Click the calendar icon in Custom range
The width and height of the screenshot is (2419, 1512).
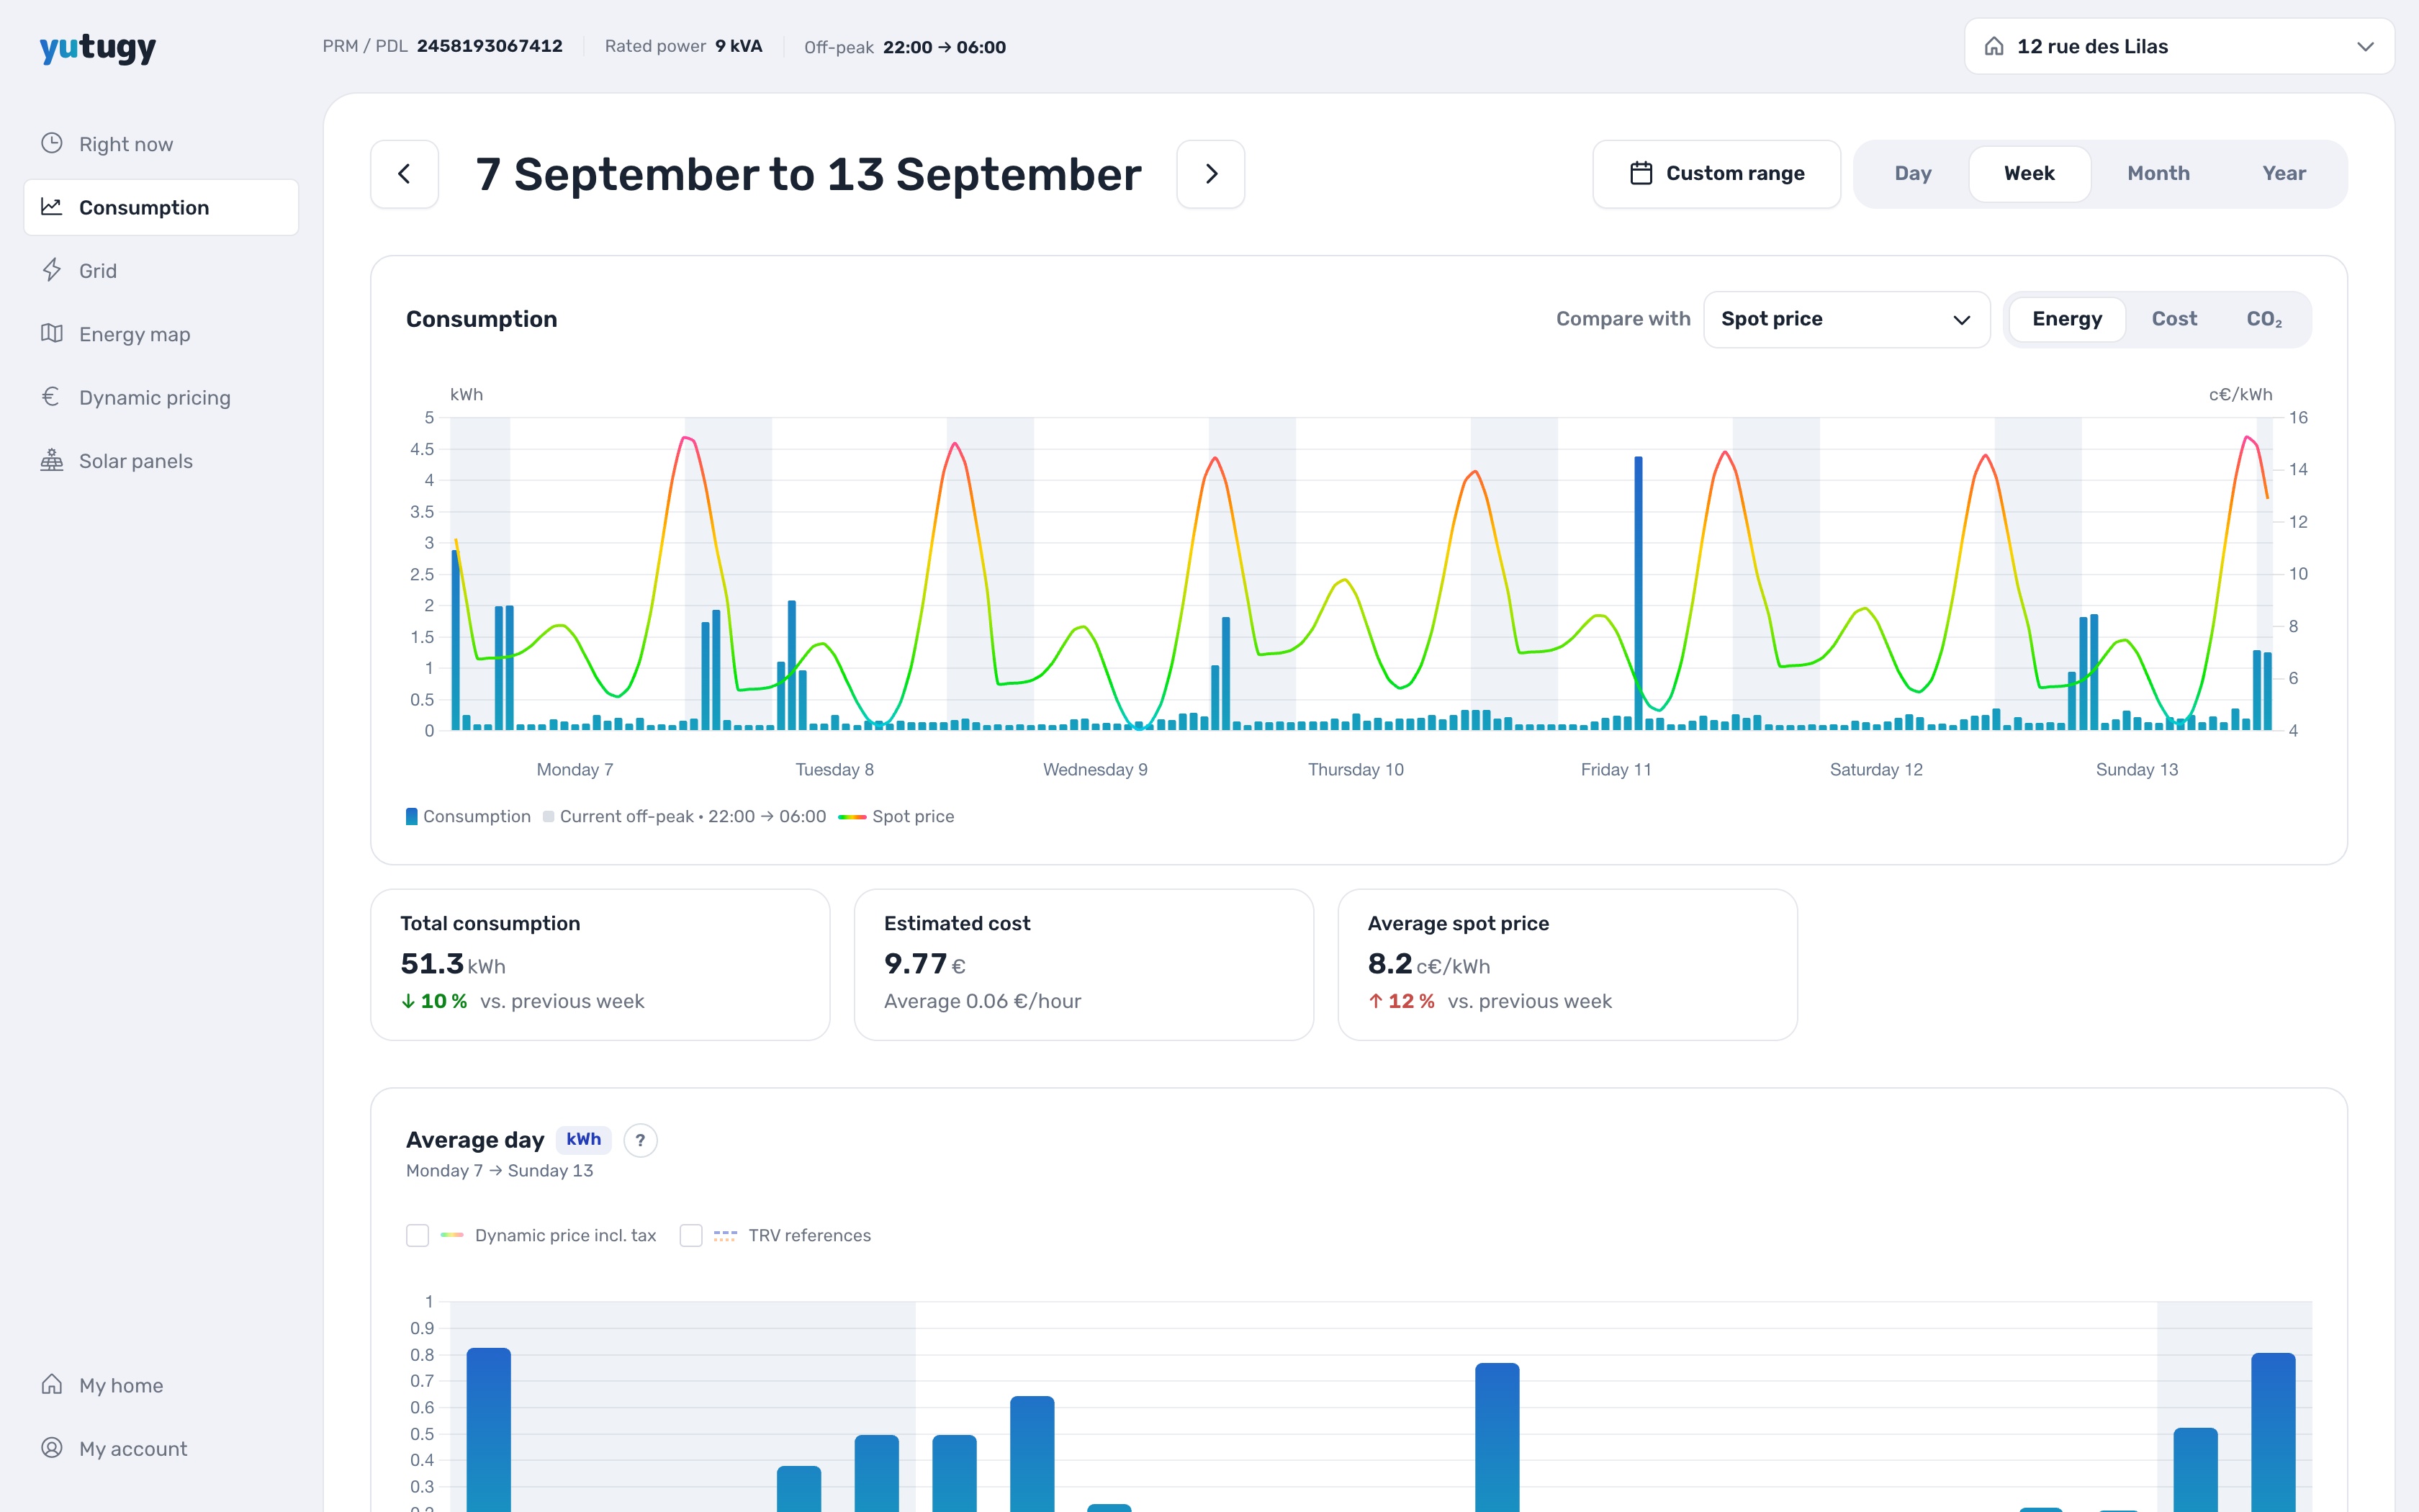pyautogui.click(x=1641, y=173)
